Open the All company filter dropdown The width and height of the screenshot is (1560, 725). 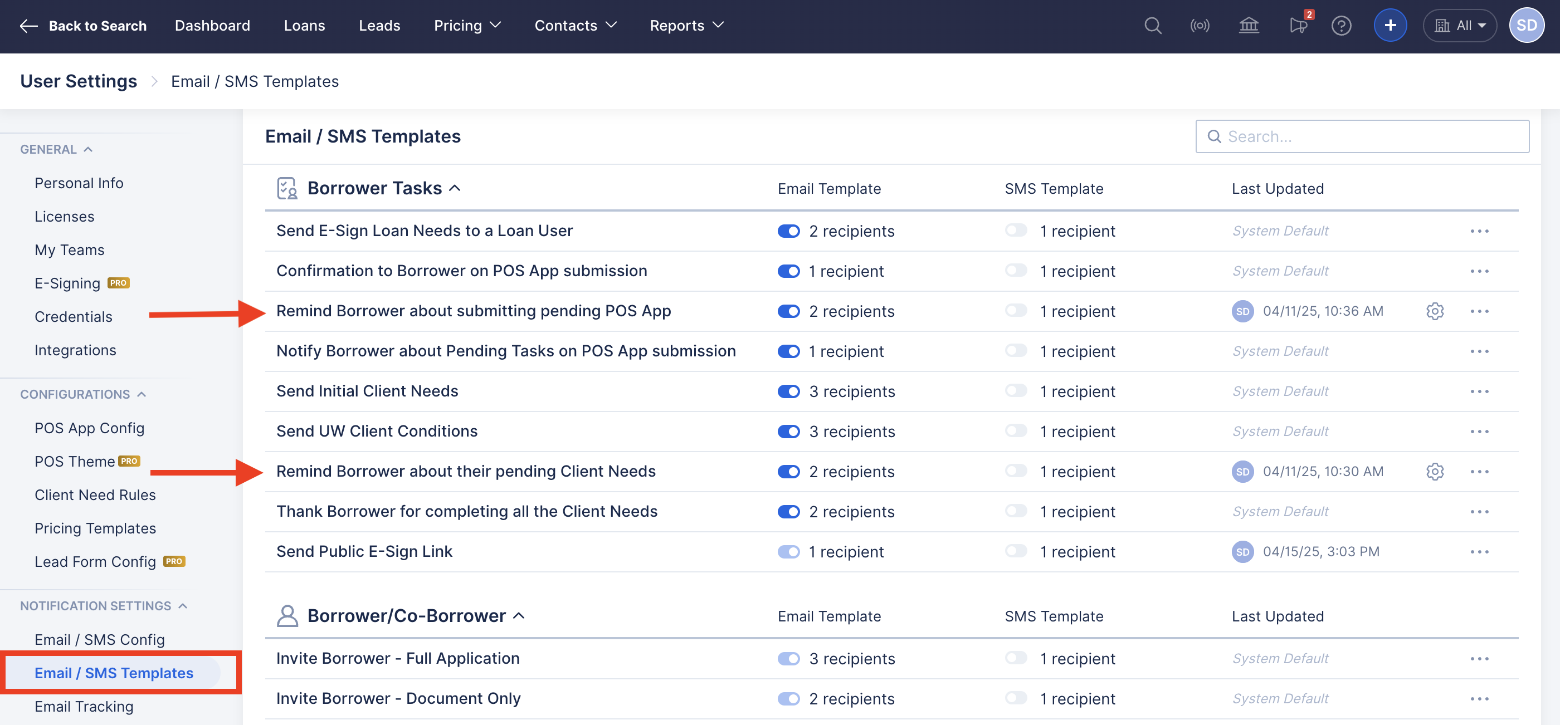point(1460,26)
